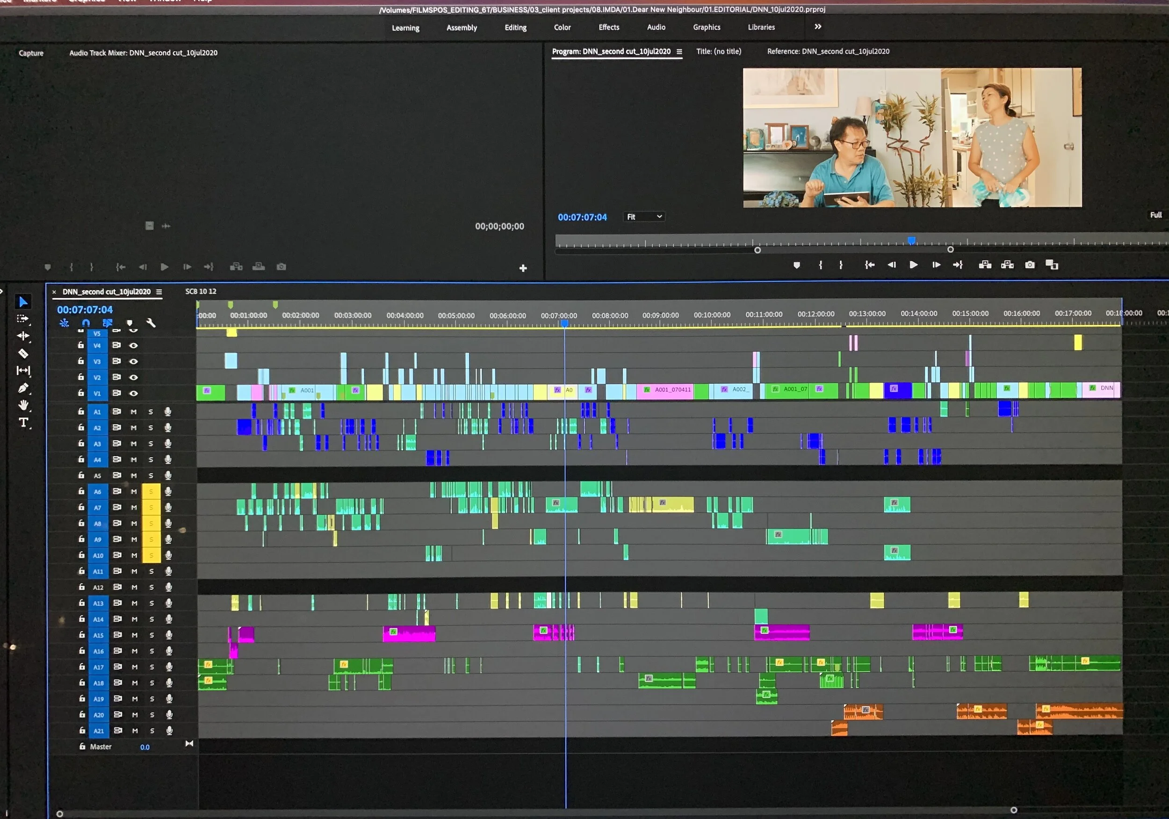Toggle the lock on track V2
Screen dimensions: 1169x819
[x=80, y=377]
